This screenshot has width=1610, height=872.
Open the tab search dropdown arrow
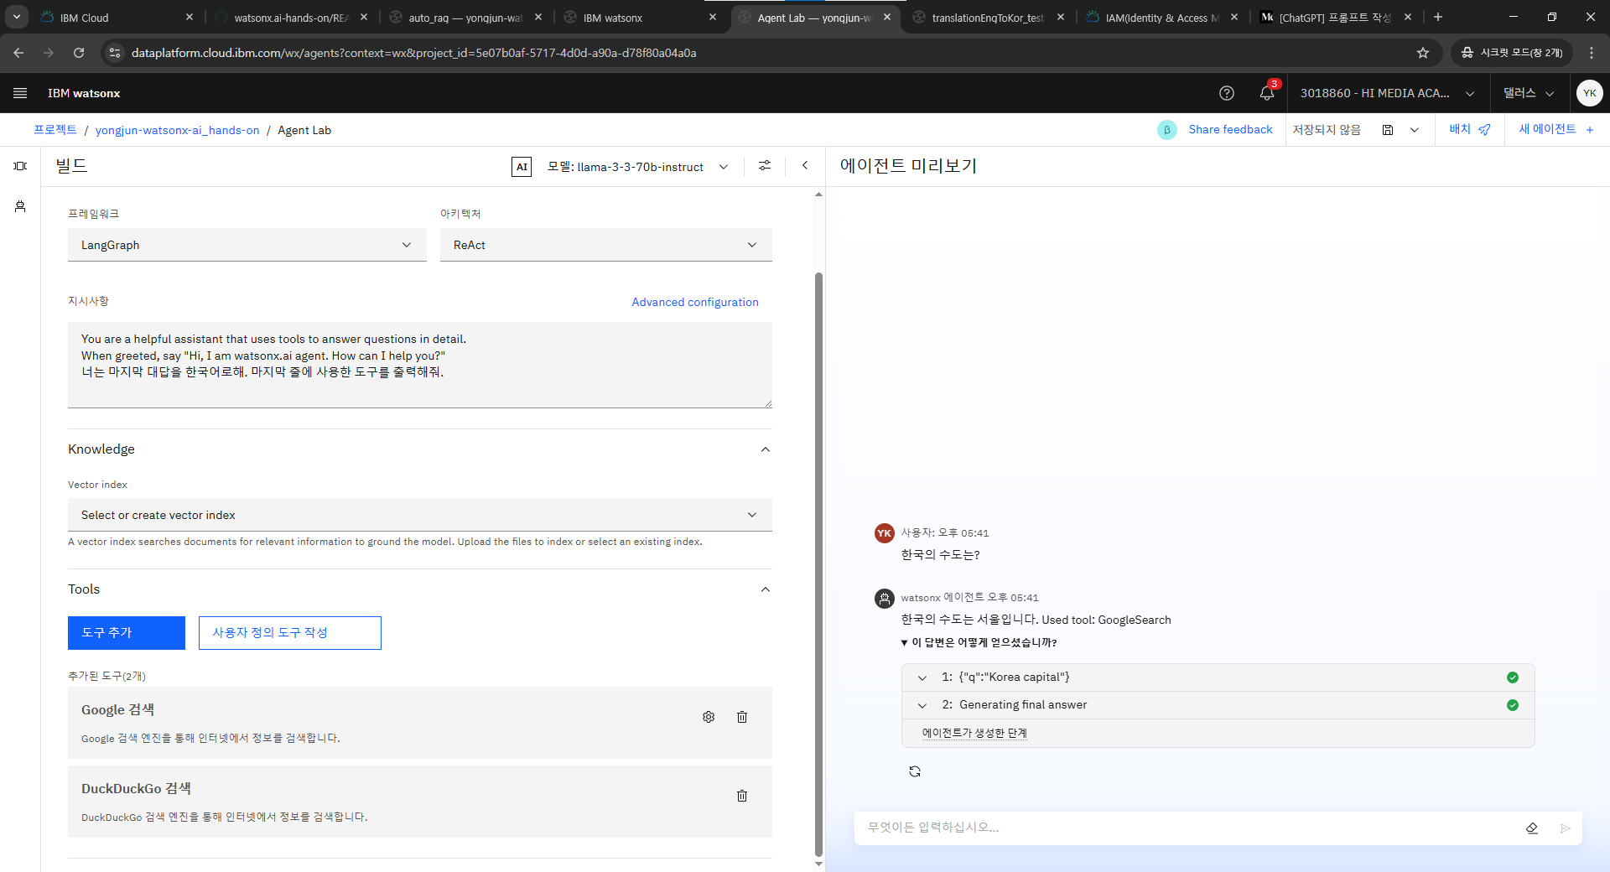pos(17,17)
